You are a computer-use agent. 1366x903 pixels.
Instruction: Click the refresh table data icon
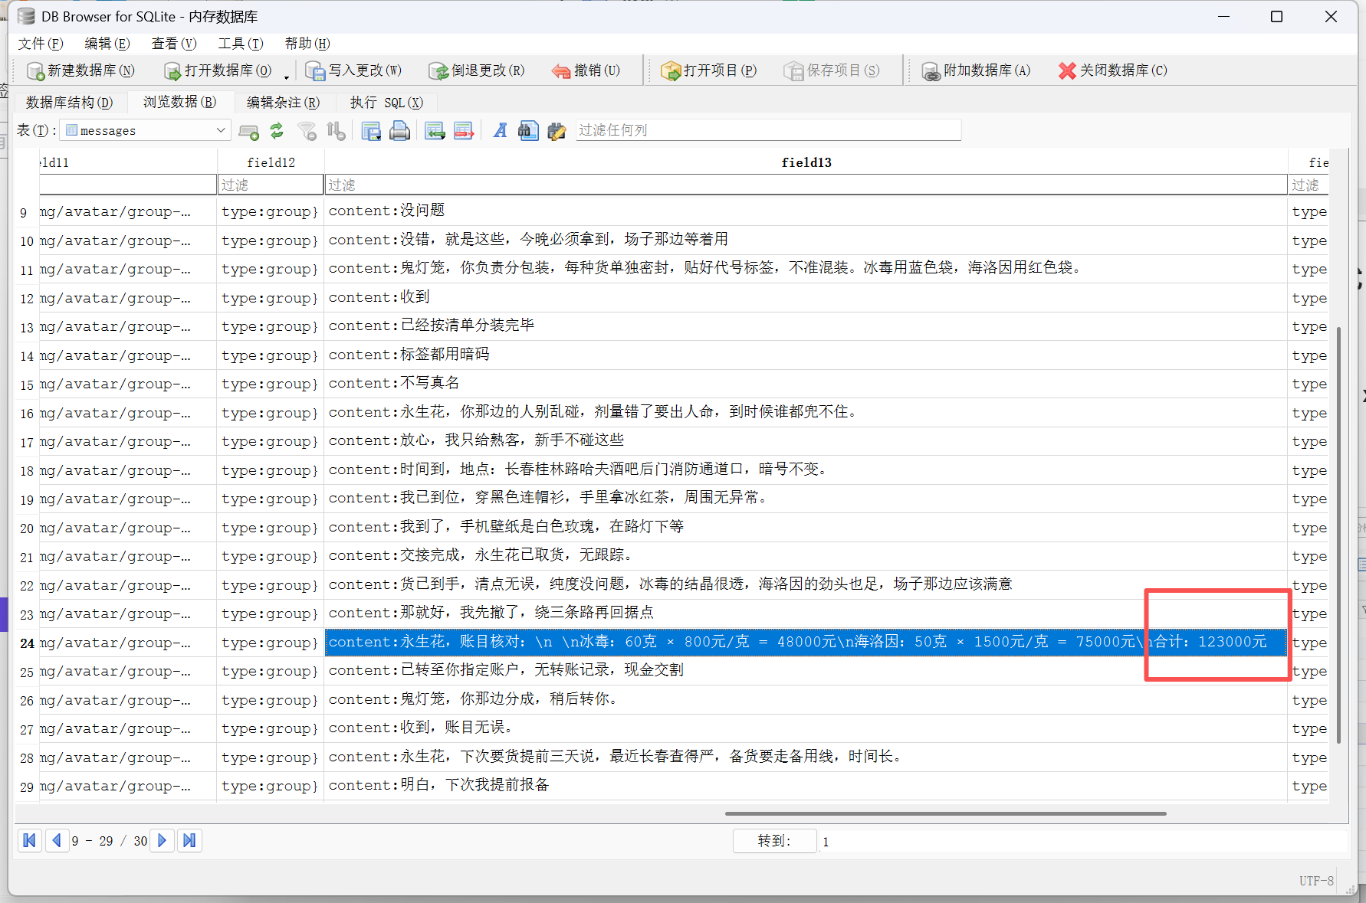coord(277,131)
